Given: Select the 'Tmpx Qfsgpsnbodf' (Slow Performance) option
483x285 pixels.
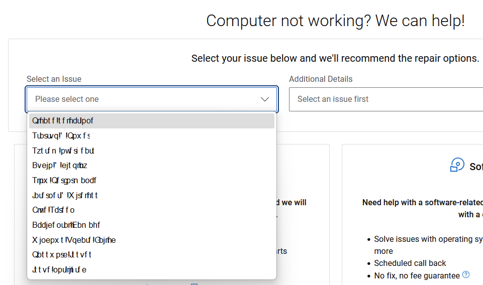Looking at the screenshot, I should point(151,181).
